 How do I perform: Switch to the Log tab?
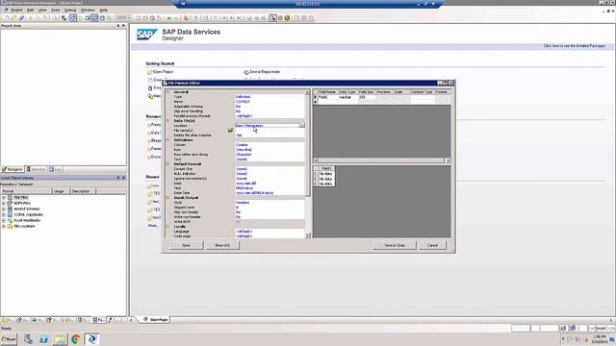pyautogui.click(x=56, y=169)
